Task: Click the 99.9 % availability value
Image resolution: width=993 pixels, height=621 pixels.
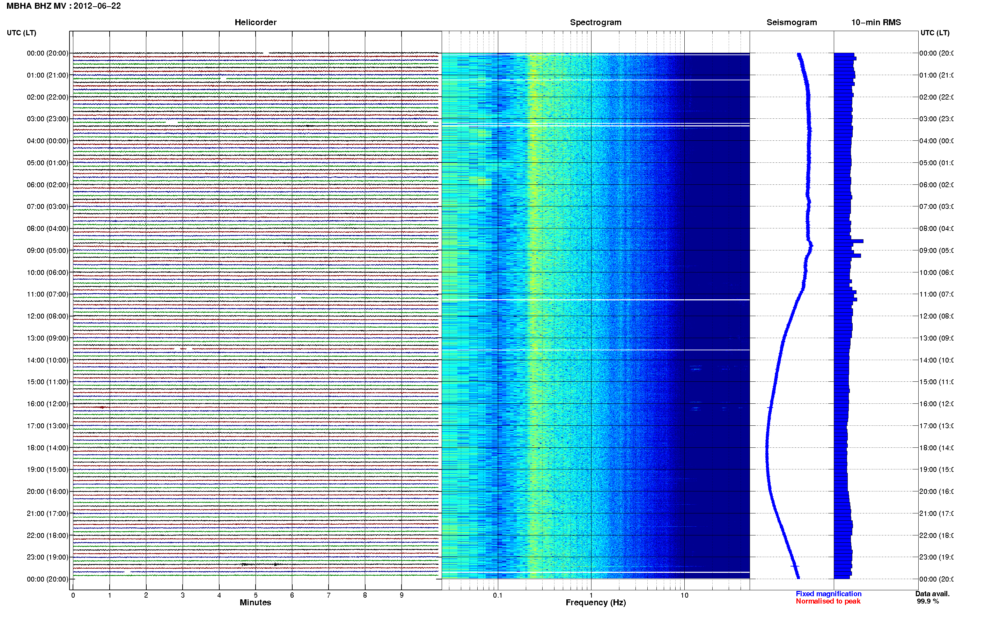Action: [x=927, y=601]
